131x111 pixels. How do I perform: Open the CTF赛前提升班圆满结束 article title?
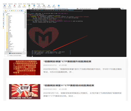tap(67, 61)
